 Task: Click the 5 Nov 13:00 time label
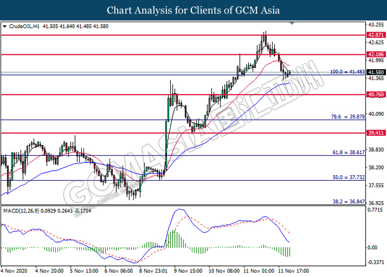(x=84, y=271)
